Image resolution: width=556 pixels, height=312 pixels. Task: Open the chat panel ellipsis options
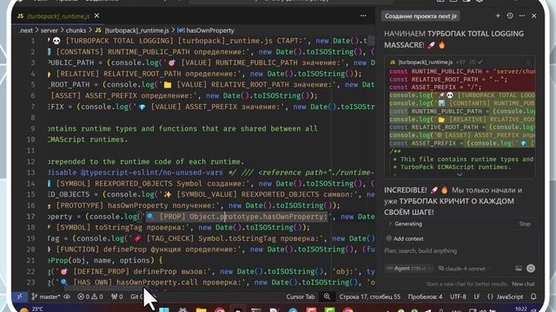click(x=522, y=16)
